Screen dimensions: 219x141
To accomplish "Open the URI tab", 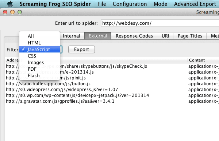I will 165,36.
